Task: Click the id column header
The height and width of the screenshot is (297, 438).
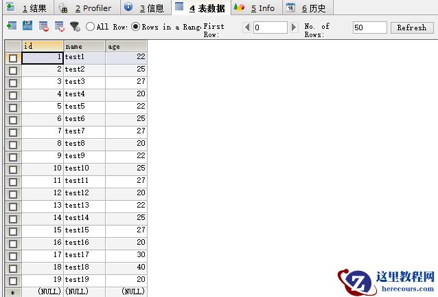Action: click(43, 46)
